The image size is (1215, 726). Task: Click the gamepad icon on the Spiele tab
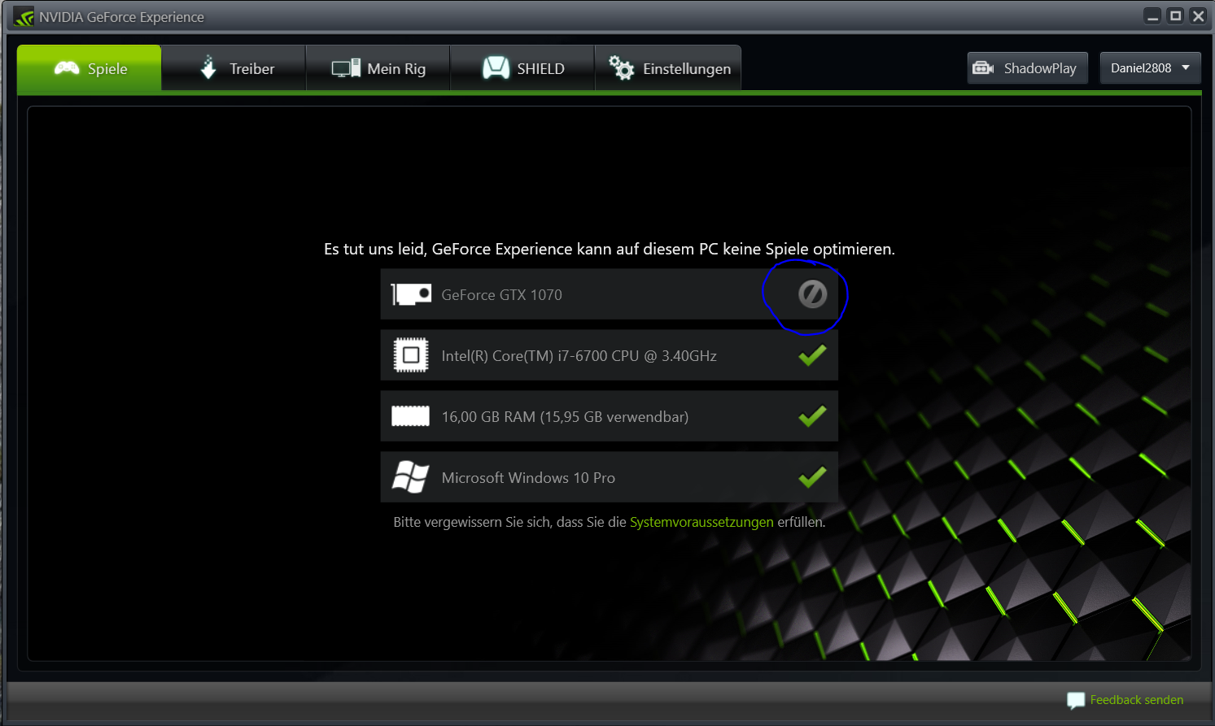pos(67,68)
